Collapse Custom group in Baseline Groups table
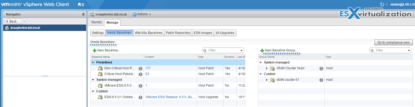This screenshot has height=107, width=415. click(x=260, y=74)
